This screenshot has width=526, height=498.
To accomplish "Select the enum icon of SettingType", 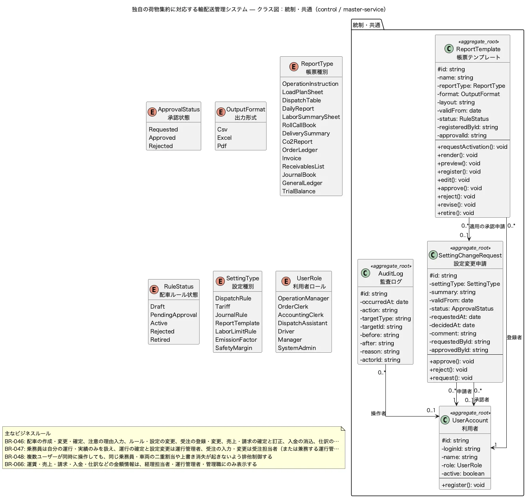I will tap(220, 281).
